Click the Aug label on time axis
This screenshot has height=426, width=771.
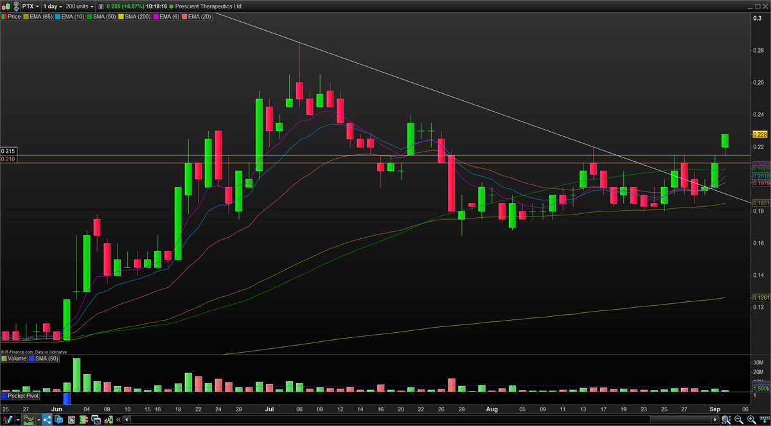491,409
